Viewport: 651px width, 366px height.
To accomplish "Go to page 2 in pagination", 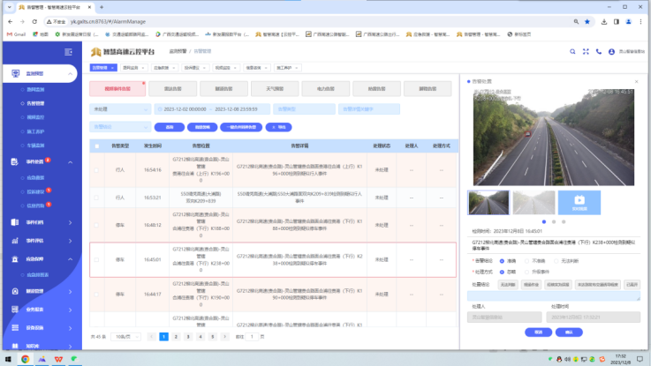I will (175, 337).
